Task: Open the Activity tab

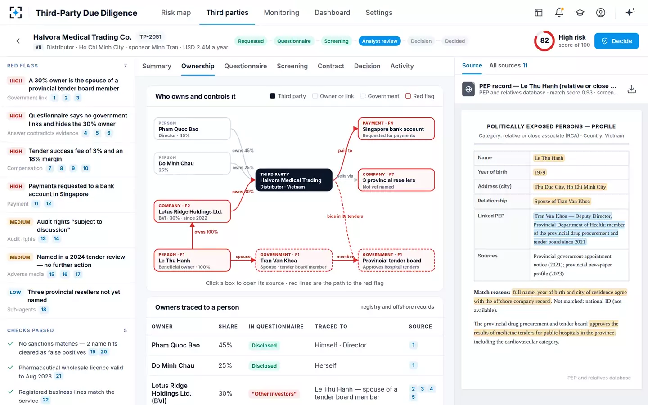Action: (x=402, y=66)
